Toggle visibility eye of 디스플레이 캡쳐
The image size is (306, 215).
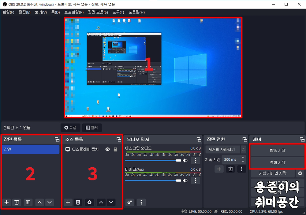tap(107, 149)
